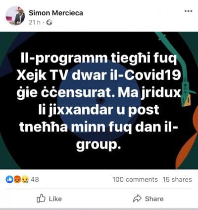
Task: Click the Share button label
Action: pos(154,199)
